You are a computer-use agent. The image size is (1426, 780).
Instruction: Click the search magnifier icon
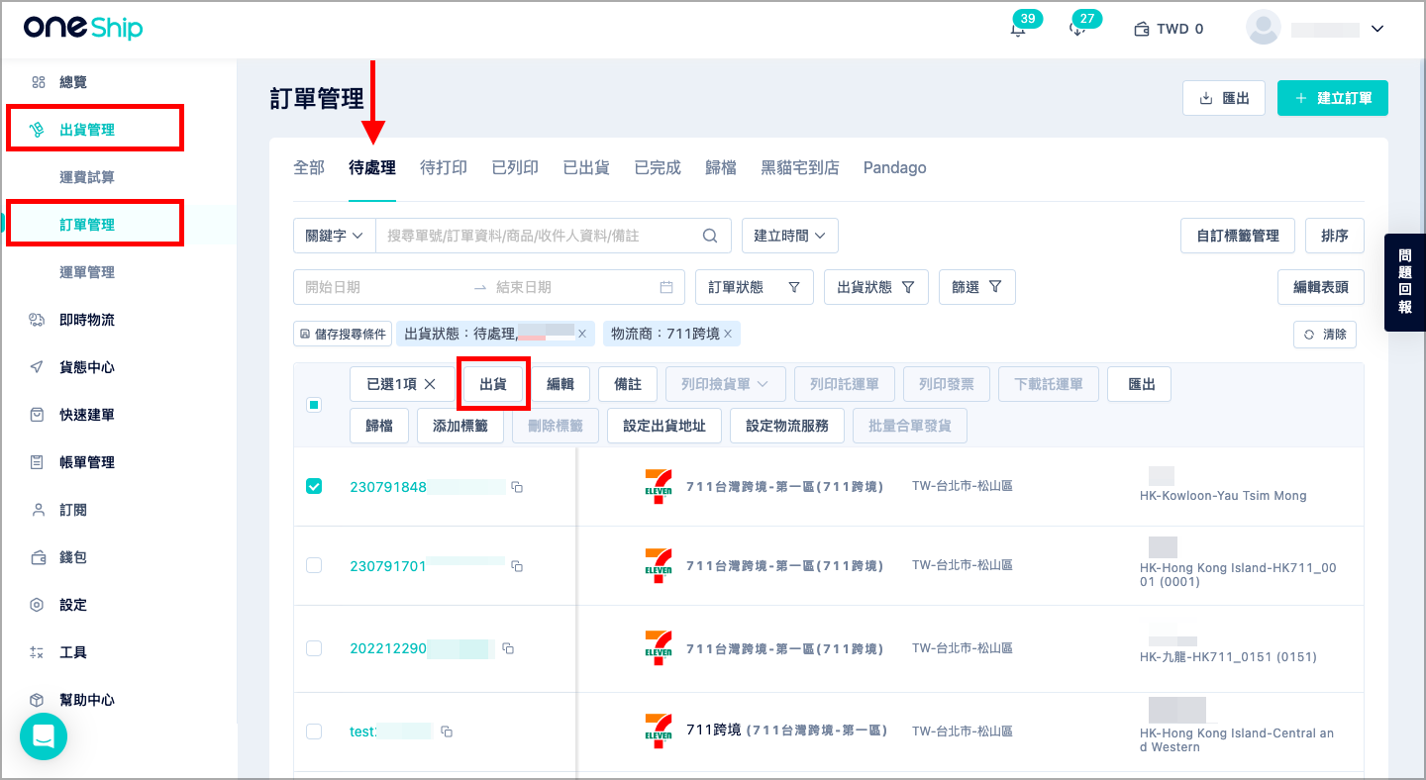710,236
